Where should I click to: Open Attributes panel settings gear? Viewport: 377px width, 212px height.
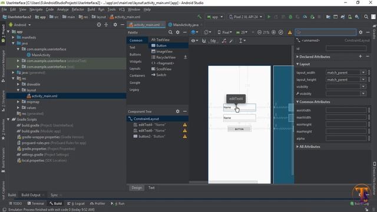361,32
